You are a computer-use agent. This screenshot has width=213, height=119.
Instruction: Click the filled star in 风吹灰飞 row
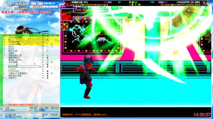click(x=48, y=78)
